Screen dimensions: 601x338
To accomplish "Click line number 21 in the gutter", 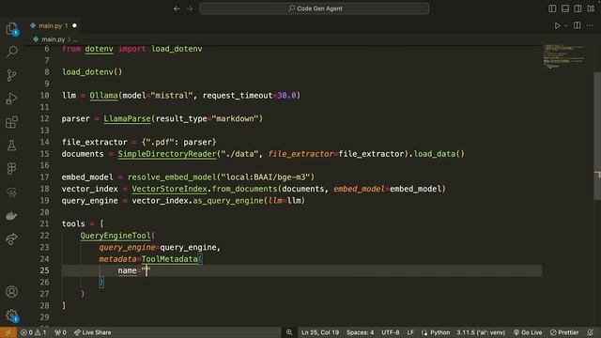I will click(44, 223).
